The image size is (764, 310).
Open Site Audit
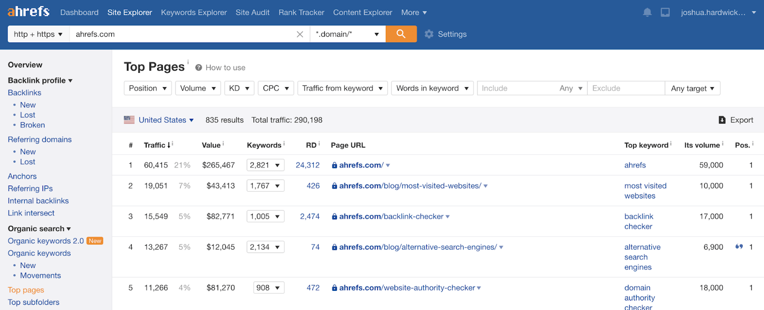coord(253,12)
